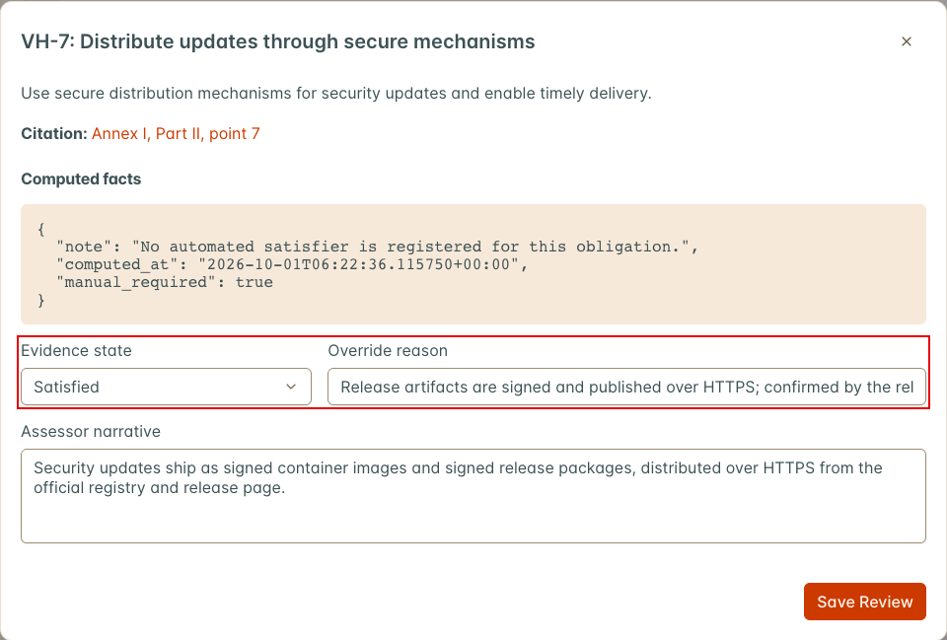
Task: Click the bold Citation label
Action: click(x=54, y=133)
